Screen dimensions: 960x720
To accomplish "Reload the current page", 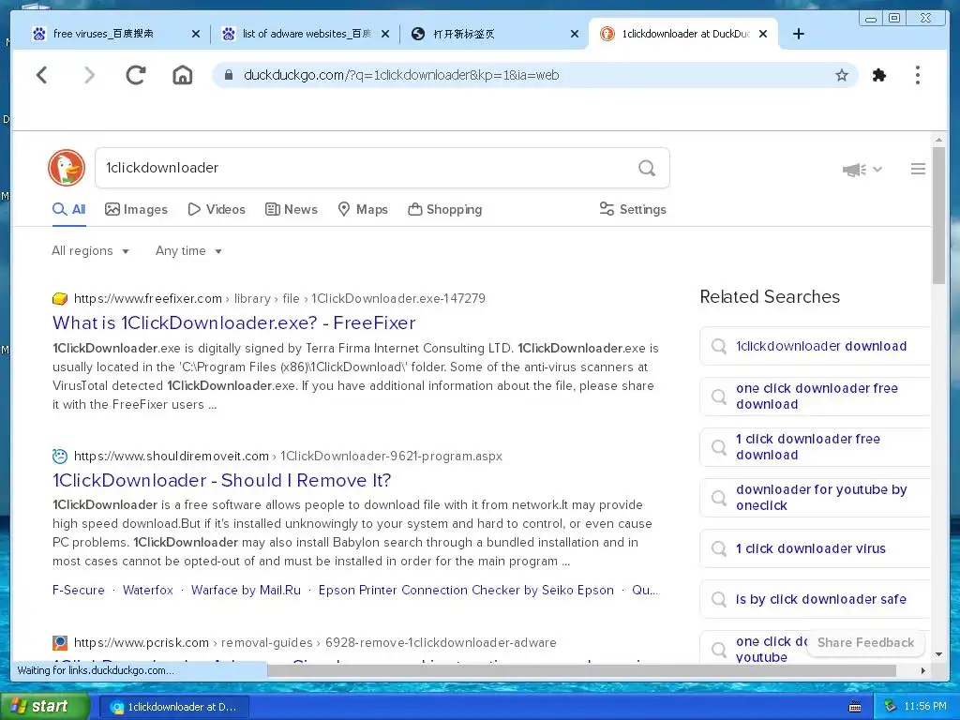I will tap(136, 75).
